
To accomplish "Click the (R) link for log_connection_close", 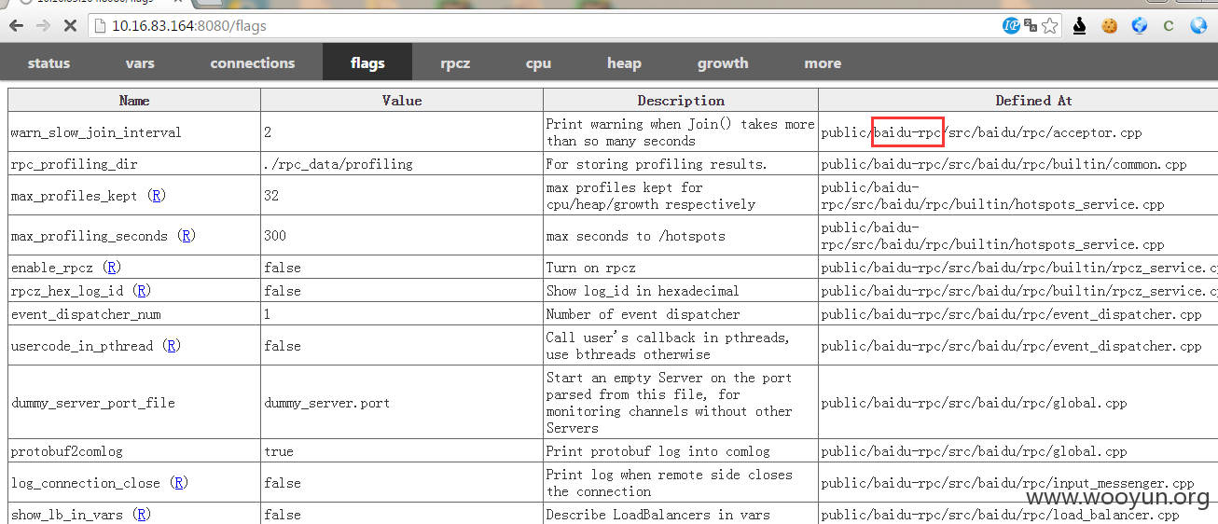I will (x=178, y=483).
